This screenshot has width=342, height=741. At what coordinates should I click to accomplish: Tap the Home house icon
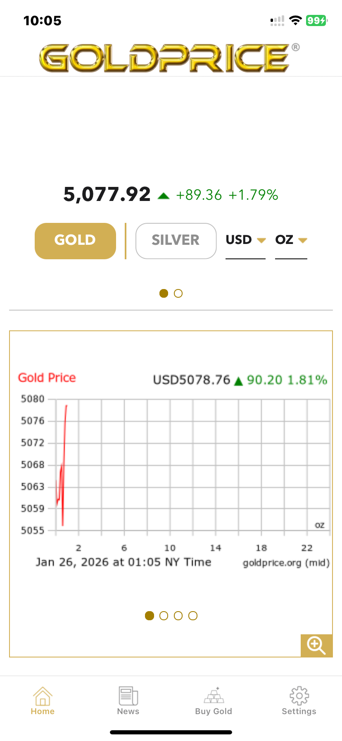[43, 696]
